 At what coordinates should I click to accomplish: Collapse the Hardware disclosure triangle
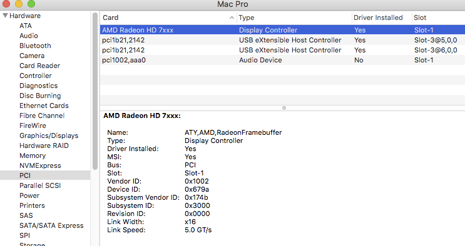[x=5, y=16]
